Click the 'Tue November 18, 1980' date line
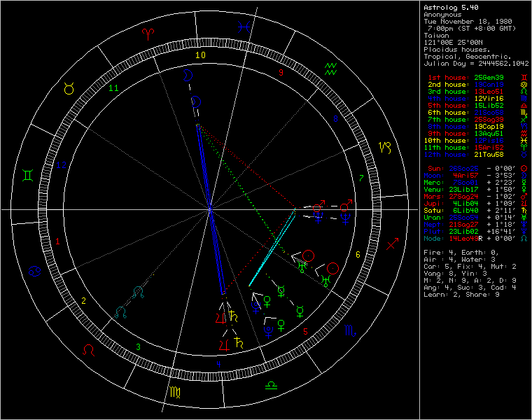532x420 pixels. coord(468,22)
